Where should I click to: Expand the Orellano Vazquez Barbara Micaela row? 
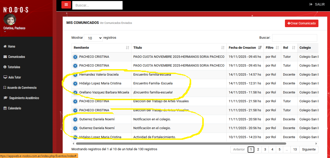tap(75, 92)
